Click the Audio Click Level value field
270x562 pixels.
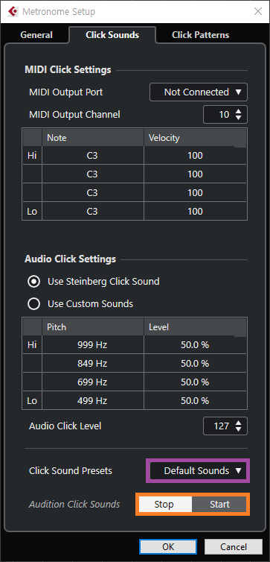(218, 426)
